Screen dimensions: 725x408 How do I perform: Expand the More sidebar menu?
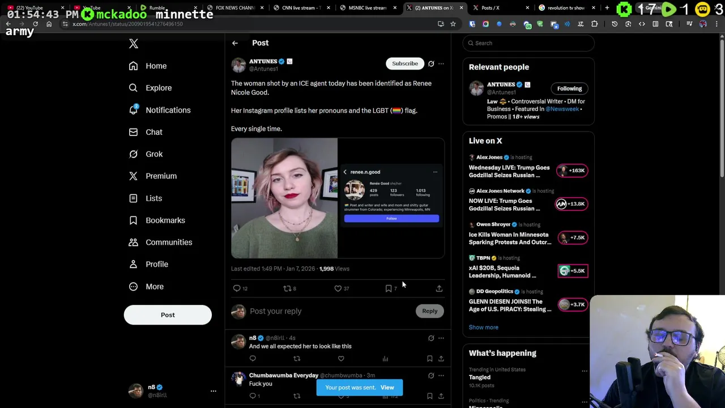click(146, 286)
